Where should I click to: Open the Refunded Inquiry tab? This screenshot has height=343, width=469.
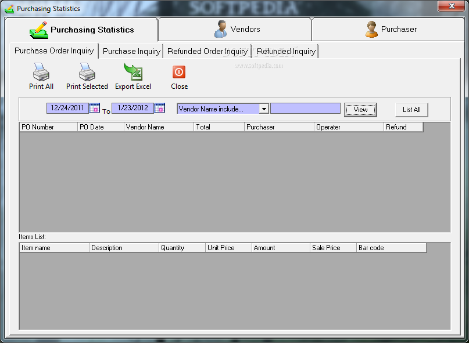pyautogui.click(x=286, y=52)
